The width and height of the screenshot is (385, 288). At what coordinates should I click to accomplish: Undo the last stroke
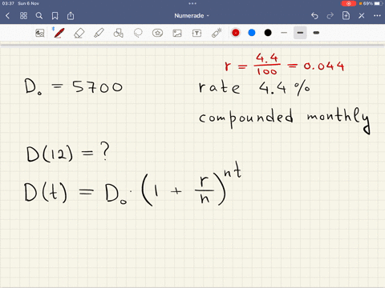click(314, 16)
